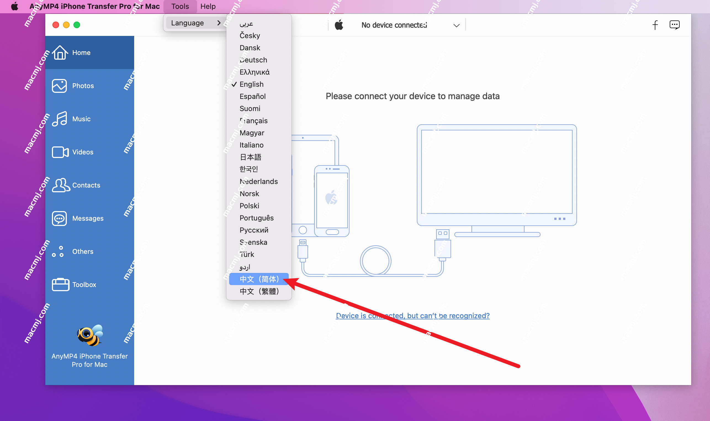Open the Apple menu in menu bar
710x421 pixels.
[15, 6]
